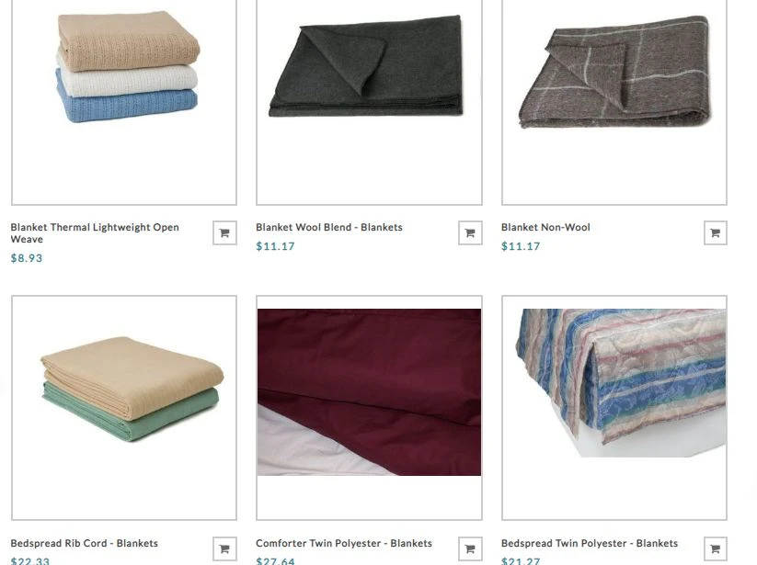
Task: Click the $8.93 price of thermal blanket
Action: click(27, 258)
